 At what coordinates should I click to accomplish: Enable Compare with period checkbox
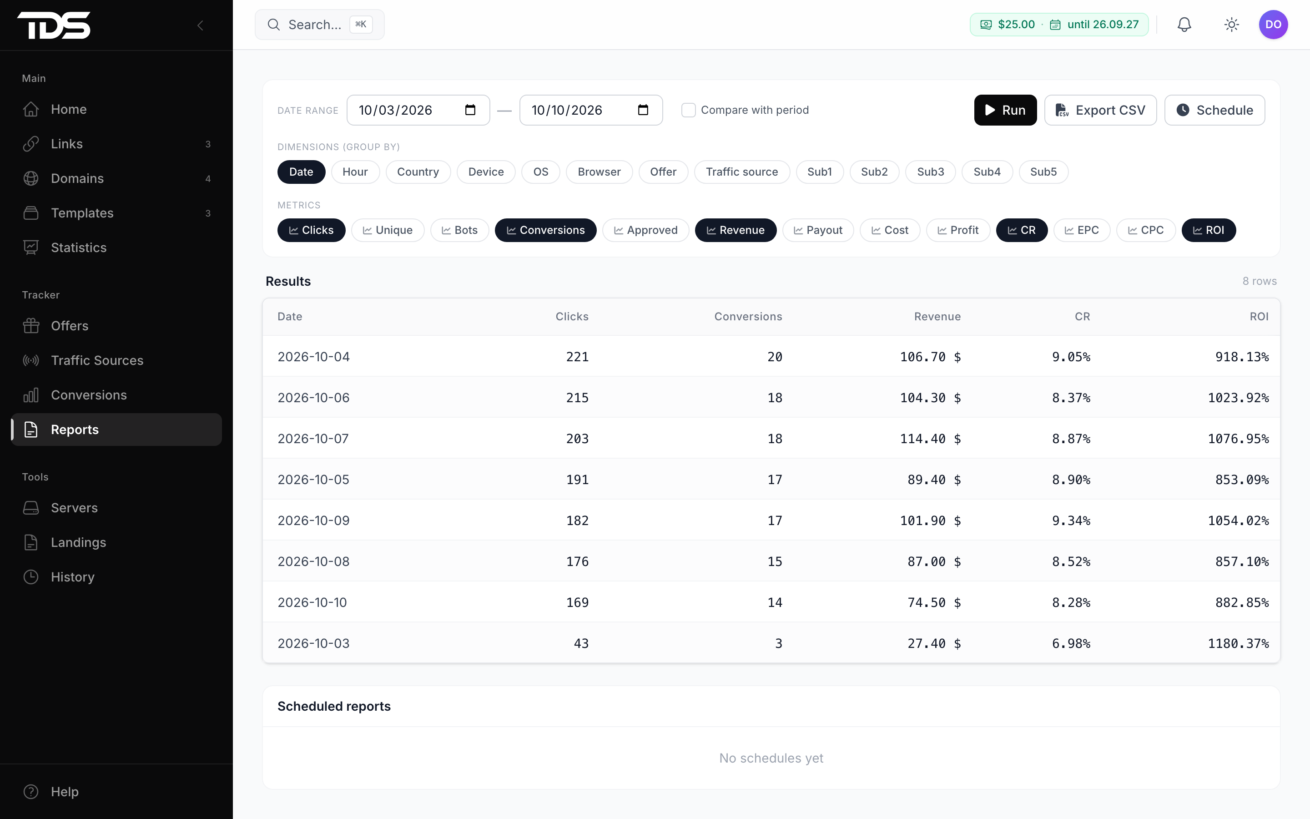[x=688, y=110]
